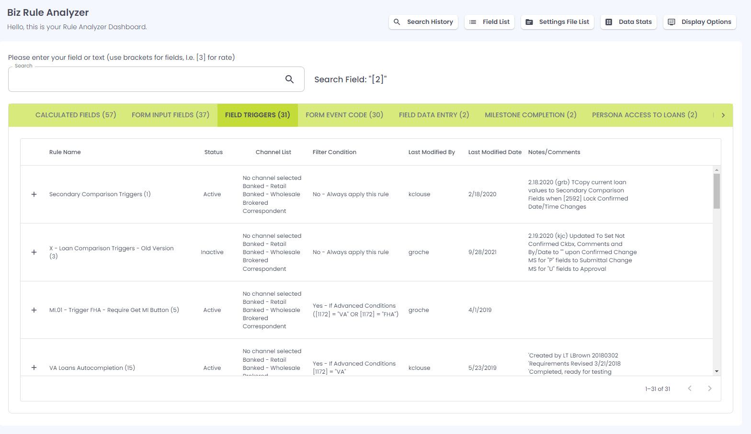Image resolution: width=751 pixels, height=434 pixels.
Task: Click the Inactive status cell
Action: pyautogui.click(x=212, y=252)
